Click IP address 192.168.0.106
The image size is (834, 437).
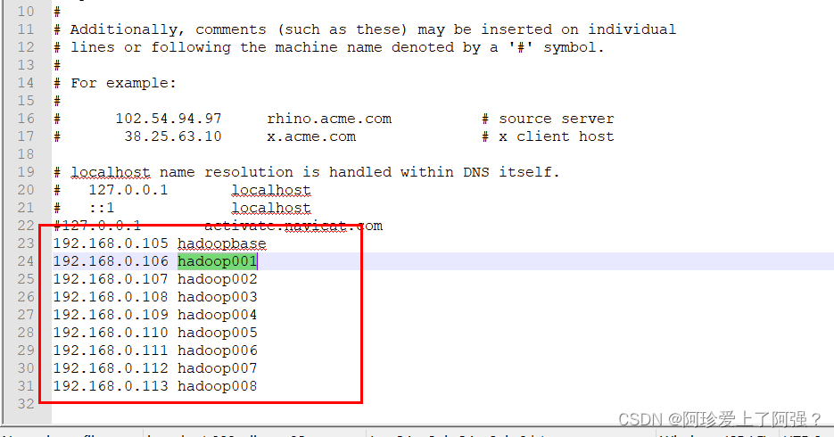coord(111,261)
